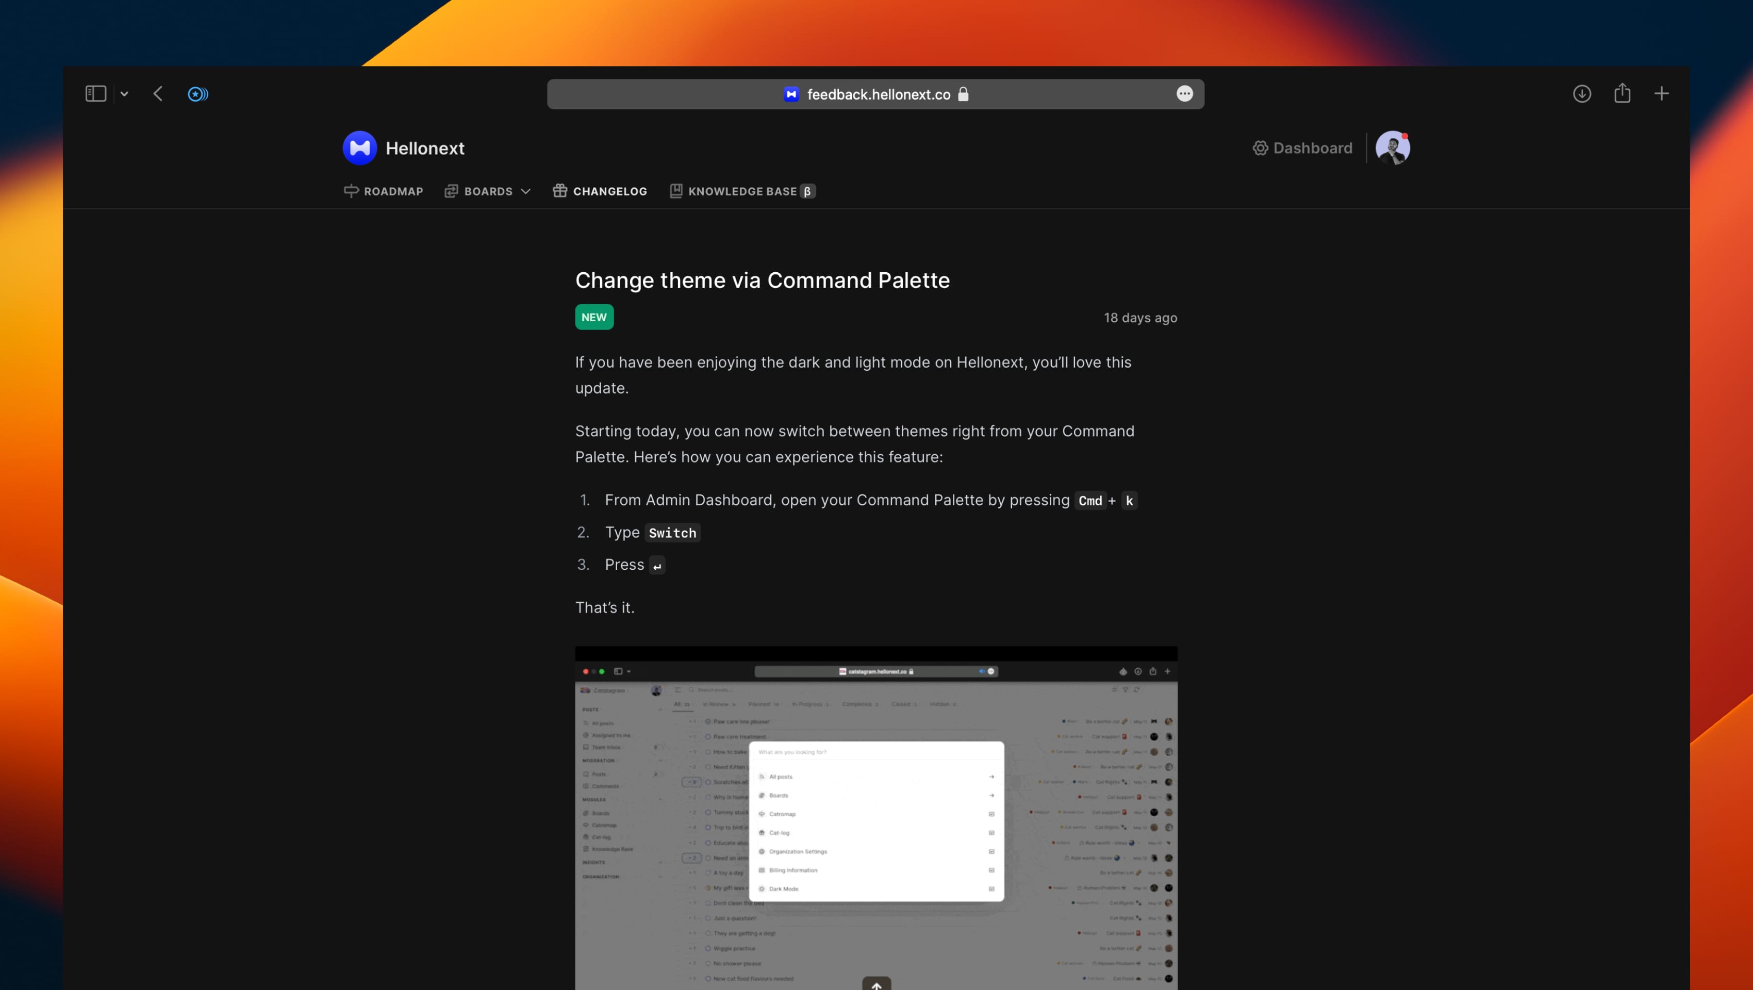Screen dimensions: 1753x990
Task: Click the NEW status badge
Action: (594, 317)
